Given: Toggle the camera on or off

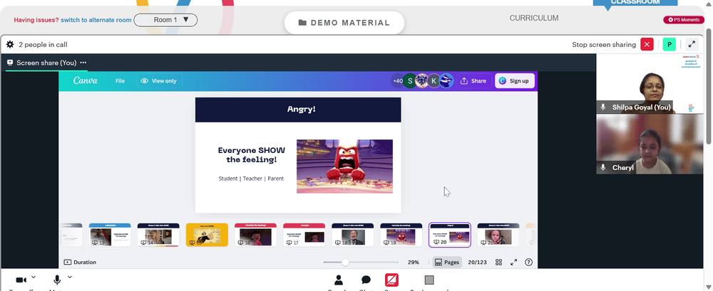Looking at the screenshot, I should coord(21,280).
